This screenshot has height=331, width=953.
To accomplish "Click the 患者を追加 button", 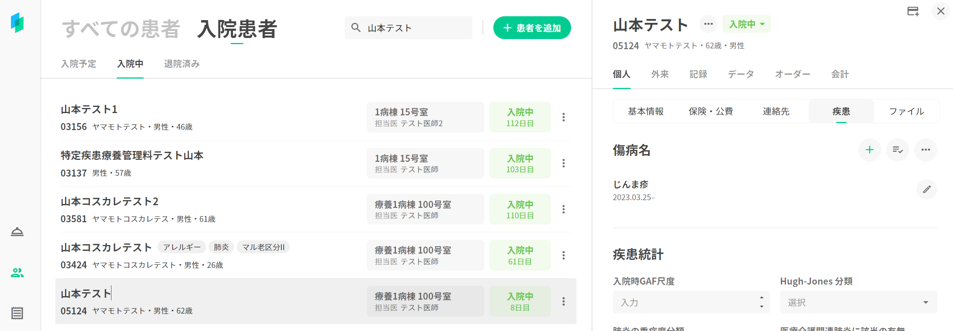I will [532, 28].
